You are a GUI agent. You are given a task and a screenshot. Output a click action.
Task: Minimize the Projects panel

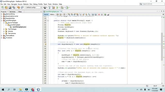point(41,12)
